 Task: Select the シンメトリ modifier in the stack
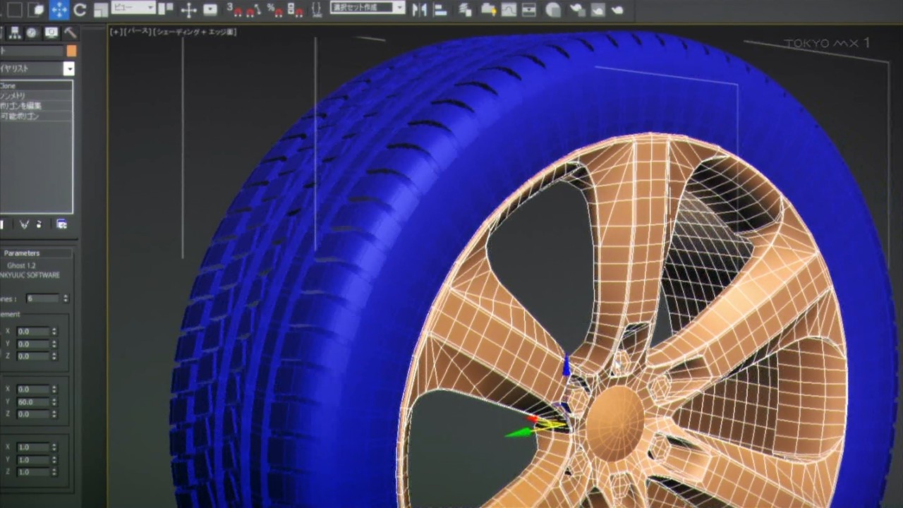36,96
